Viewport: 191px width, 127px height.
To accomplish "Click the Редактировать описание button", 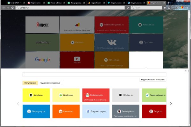I will [152, 80].
